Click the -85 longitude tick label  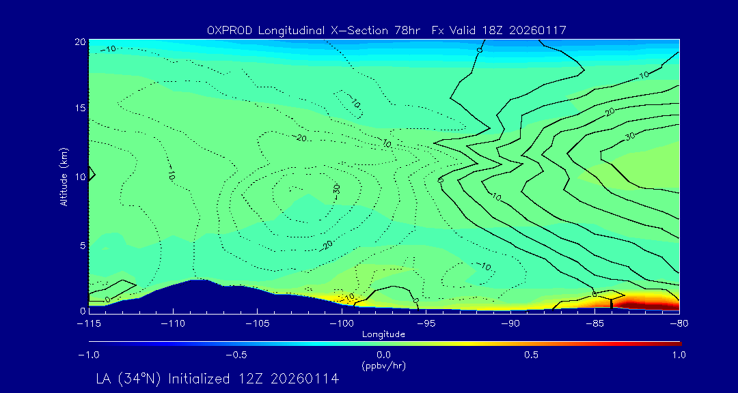click(x=595, y=324)
